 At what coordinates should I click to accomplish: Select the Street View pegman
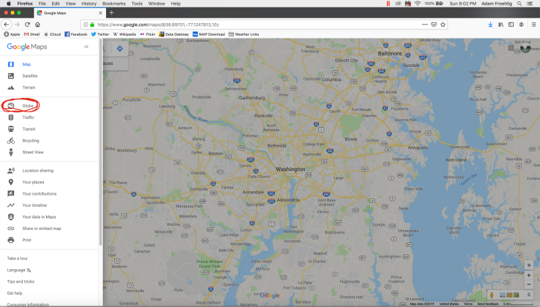(x=492, y=295)
